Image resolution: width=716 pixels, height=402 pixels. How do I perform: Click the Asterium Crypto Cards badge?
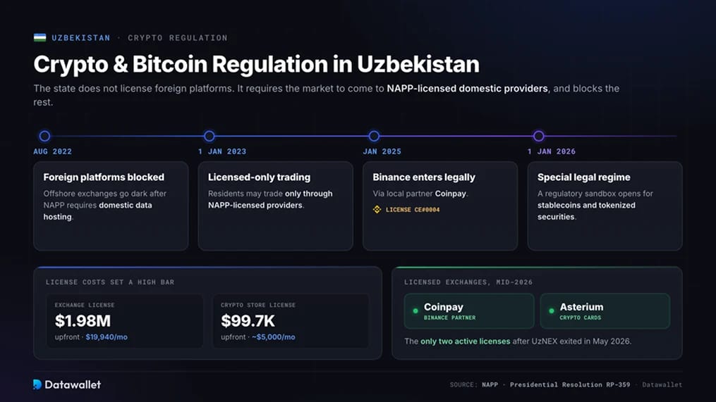pyautogui.click(x=605, y=311)
